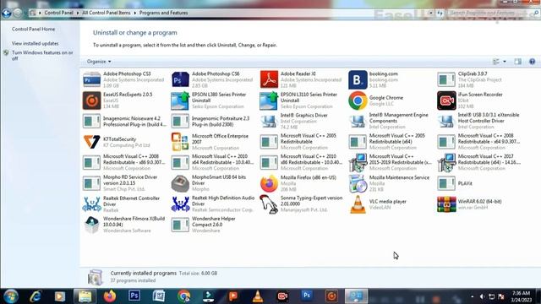The height and width of the screenshot is (304, 541).
Task: Click the taskbar clock showing 7:36 AM
Action: tap(521, 296)
